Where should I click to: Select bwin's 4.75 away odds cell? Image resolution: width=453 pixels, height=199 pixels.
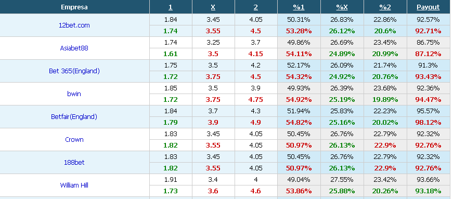256,100
